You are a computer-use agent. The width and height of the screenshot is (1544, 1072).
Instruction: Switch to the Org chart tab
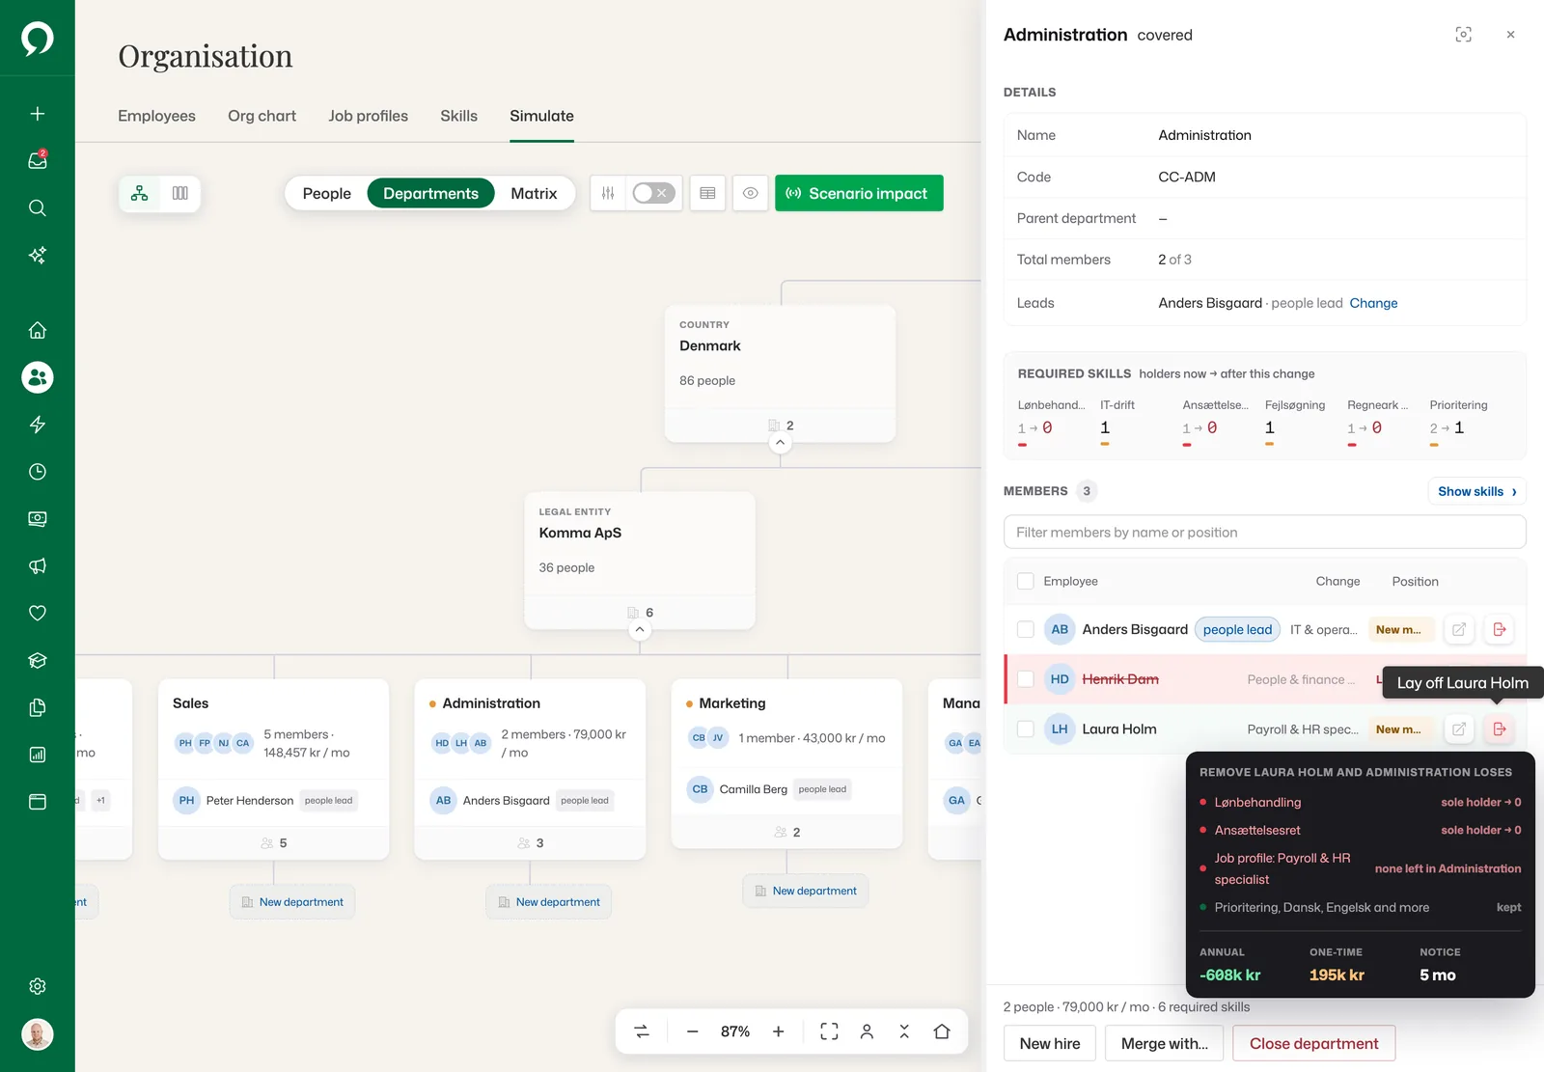262,116
